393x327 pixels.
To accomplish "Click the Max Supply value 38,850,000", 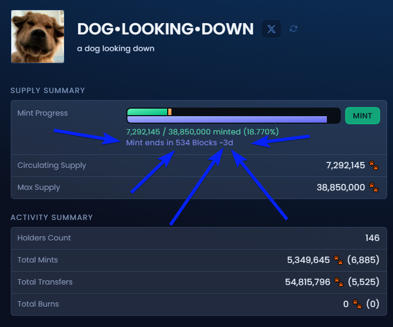I will (341, 187).
